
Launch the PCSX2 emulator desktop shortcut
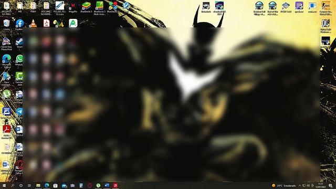(286, 7)
